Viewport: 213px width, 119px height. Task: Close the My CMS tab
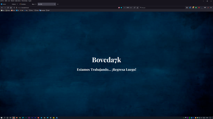(55, 4)
